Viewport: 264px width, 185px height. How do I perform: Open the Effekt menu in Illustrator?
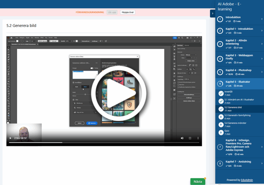(x=42, y=38)
